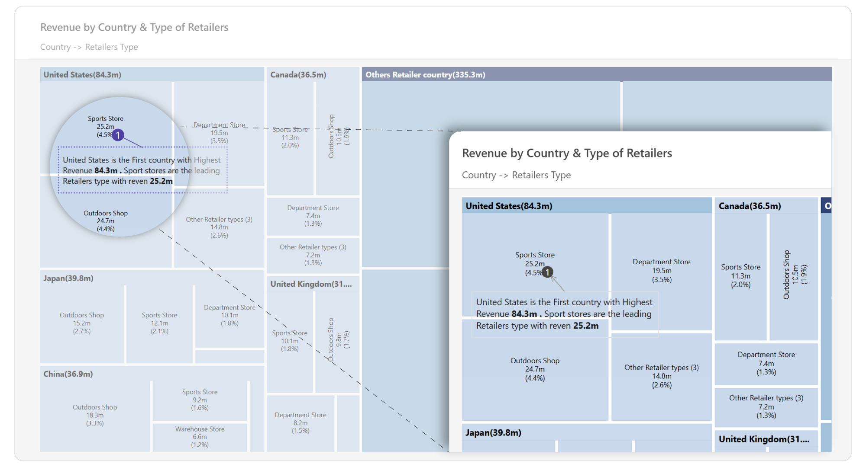Expand US Other Retailer types (3) in zoomed view
The width and height of the screenshot is (866, 467).
(x=661, y=376)
